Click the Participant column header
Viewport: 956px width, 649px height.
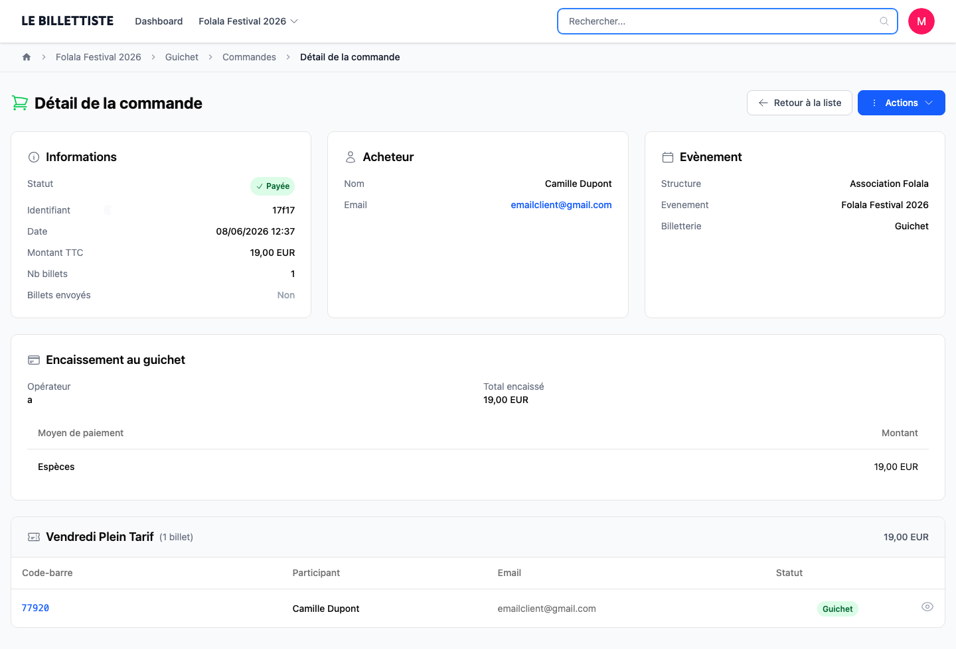point(316,573)
